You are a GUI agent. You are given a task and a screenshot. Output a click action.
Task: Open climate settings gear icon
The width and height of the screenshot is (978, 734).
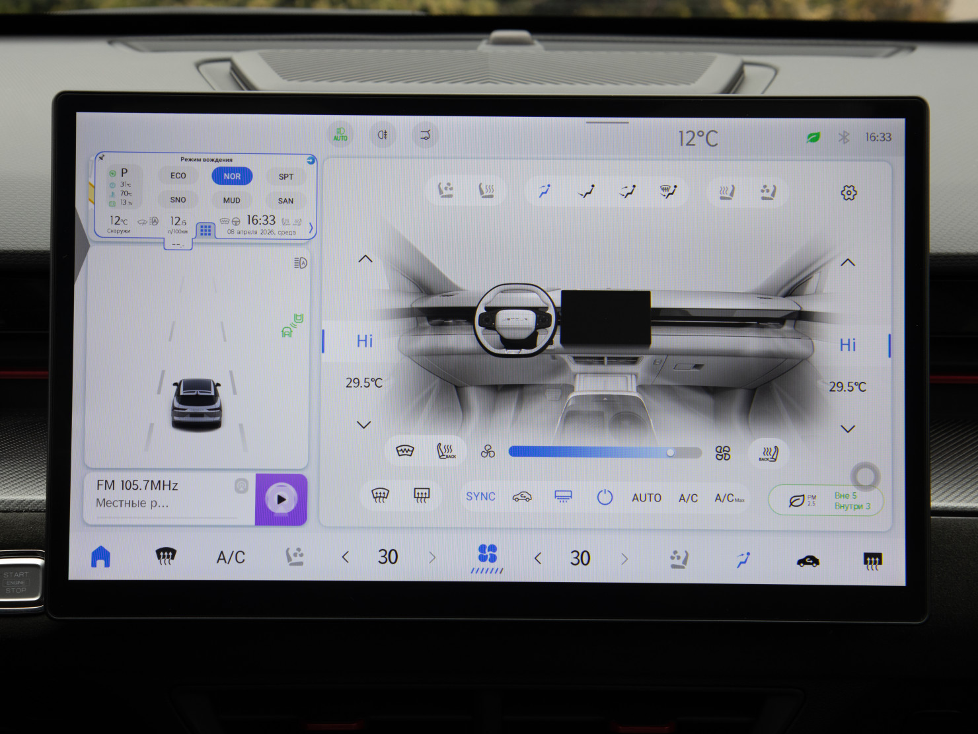[848, 193]
